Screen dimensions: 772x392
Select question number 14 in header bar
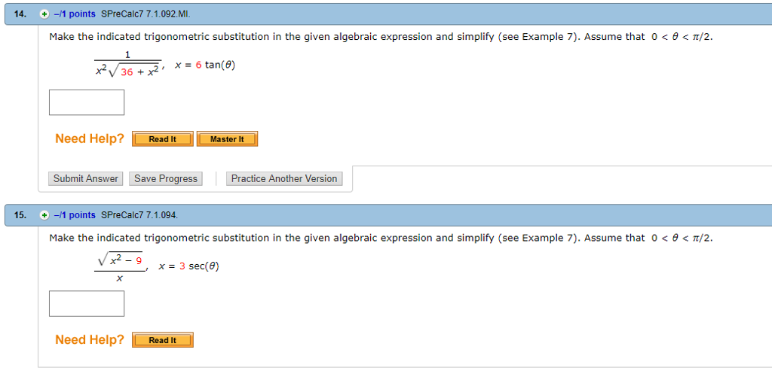pos(20,14)
